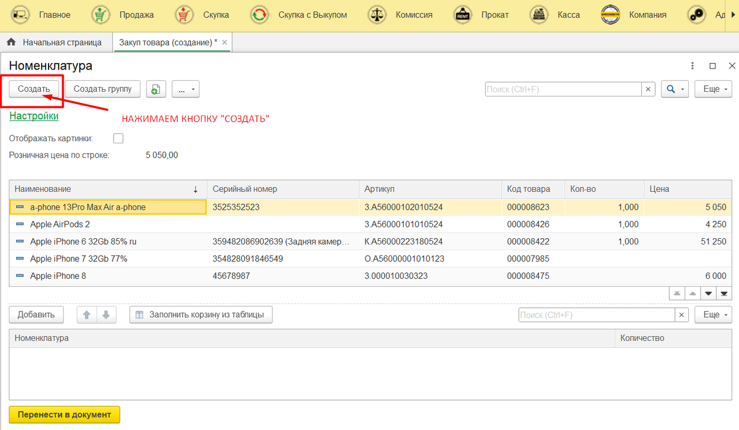Open the Касса menu section
The height and width of the screenshot is (430, 739).
click(x=569, y=15)
